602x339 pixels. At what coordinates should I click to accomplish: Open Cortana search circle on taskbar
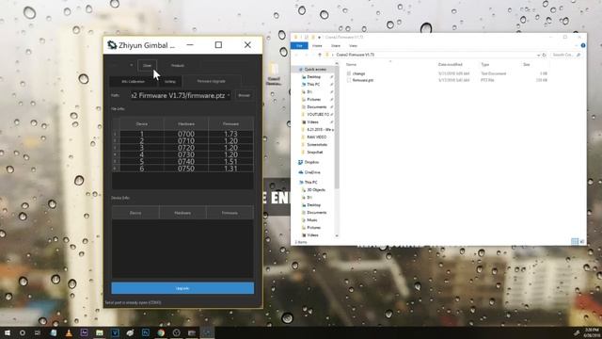[23, 332]
